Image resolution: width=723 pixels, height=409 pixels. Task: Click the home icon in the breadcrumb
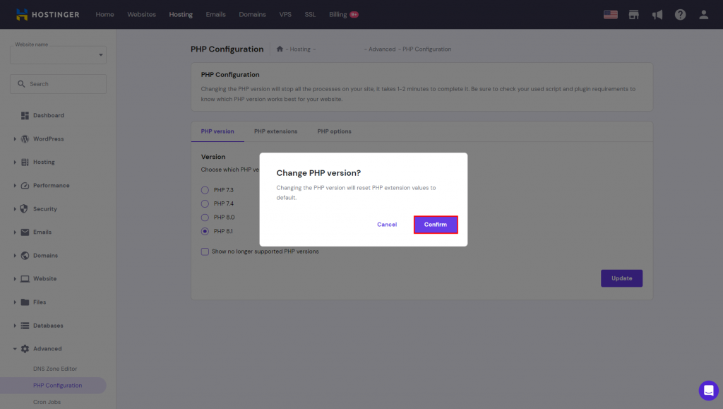[278, 48]
